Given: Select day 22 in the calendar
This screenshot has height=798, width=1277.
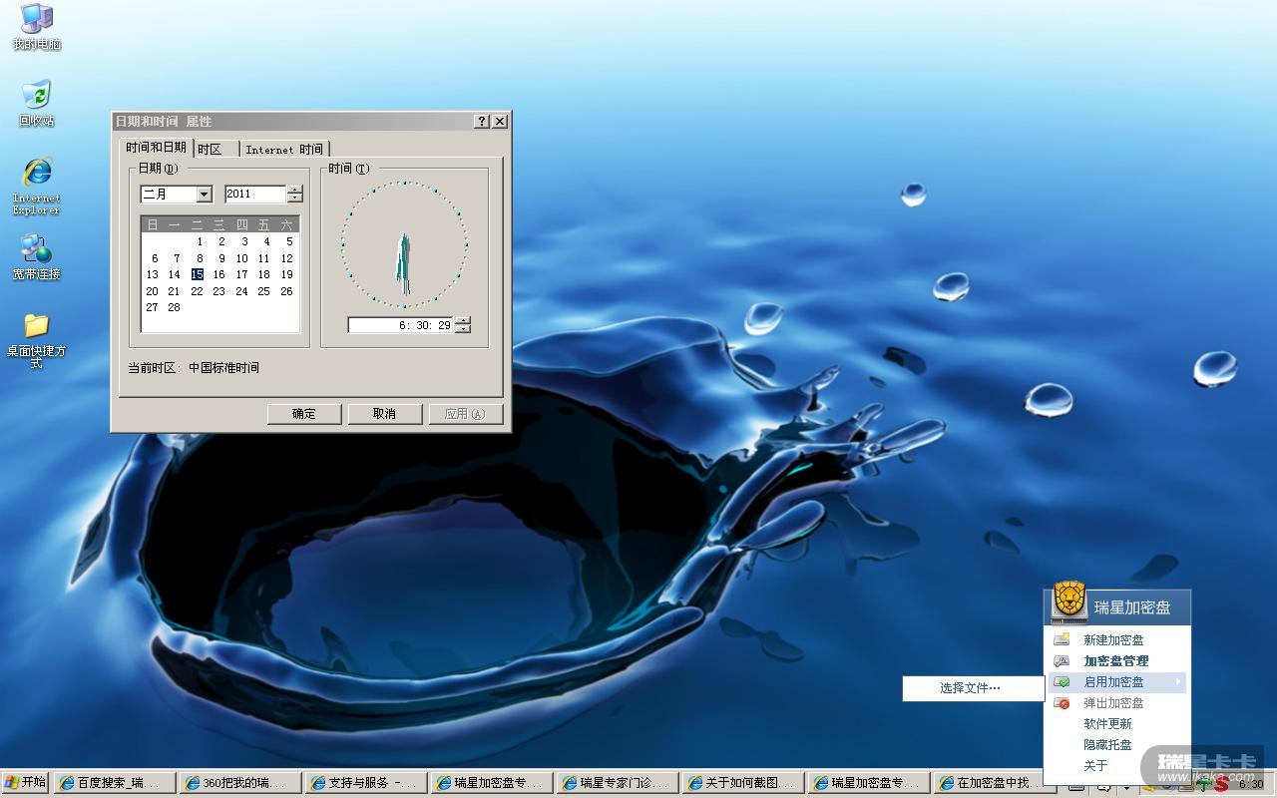Looking at the screenshot, I should (197, 291).
